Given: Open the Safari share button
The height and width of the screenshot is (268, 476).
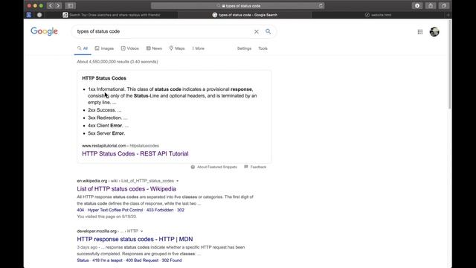Looking at the screenshot, I should click(x=431, y=5).
